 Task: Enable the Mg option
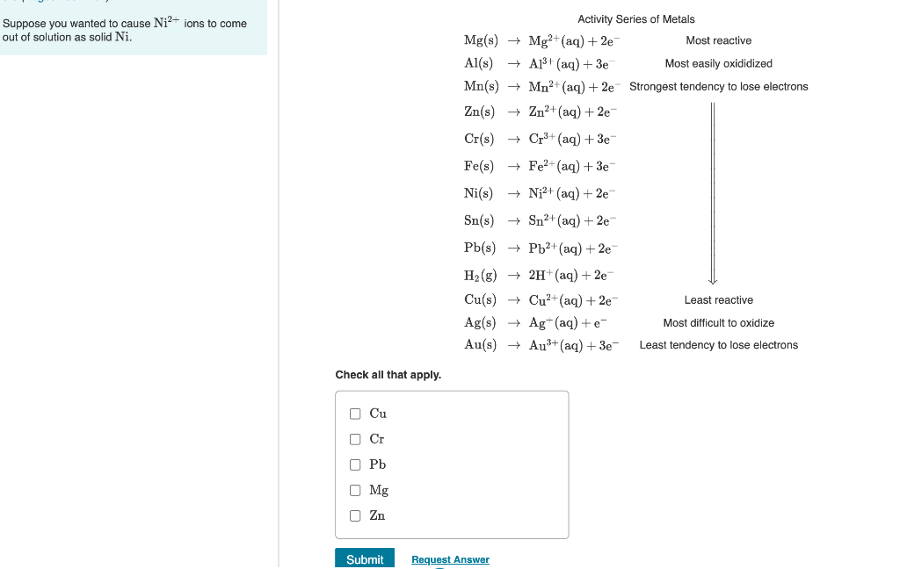pos(355,489)
